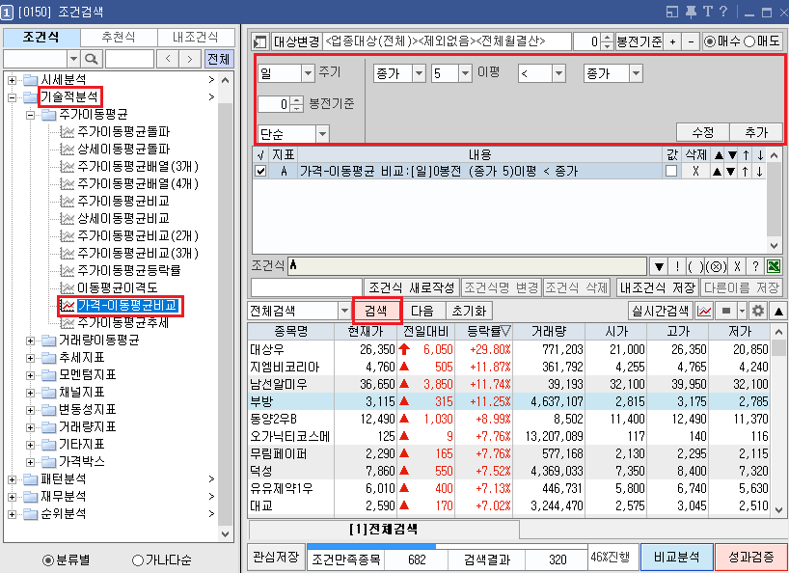Click the ! operator icon in the formula toolbar
This screenshot has height=573, width=789.
click(677, 266)
